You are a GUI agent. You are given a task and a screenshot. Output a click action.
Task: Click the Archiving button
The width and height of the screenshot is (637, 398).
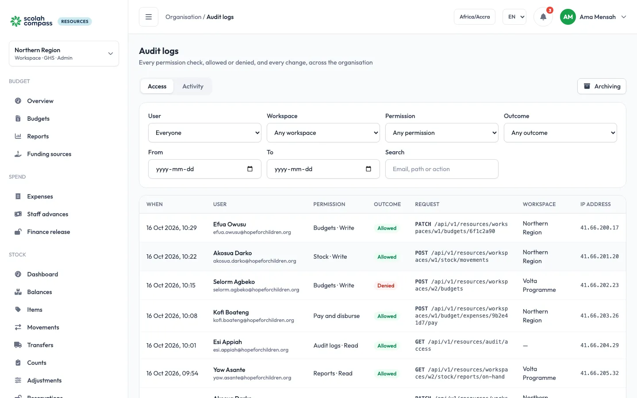[x=602, y=86]
